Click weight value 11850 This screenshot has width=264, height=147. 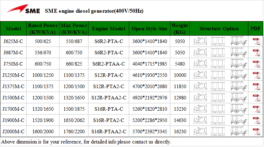pyautogui.click(x=180, y=86)
